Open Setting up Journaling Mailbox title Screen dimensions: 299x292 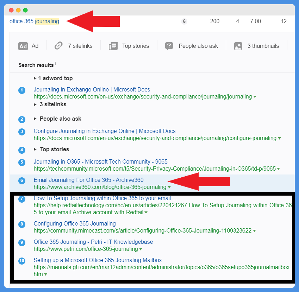[98, 260]
